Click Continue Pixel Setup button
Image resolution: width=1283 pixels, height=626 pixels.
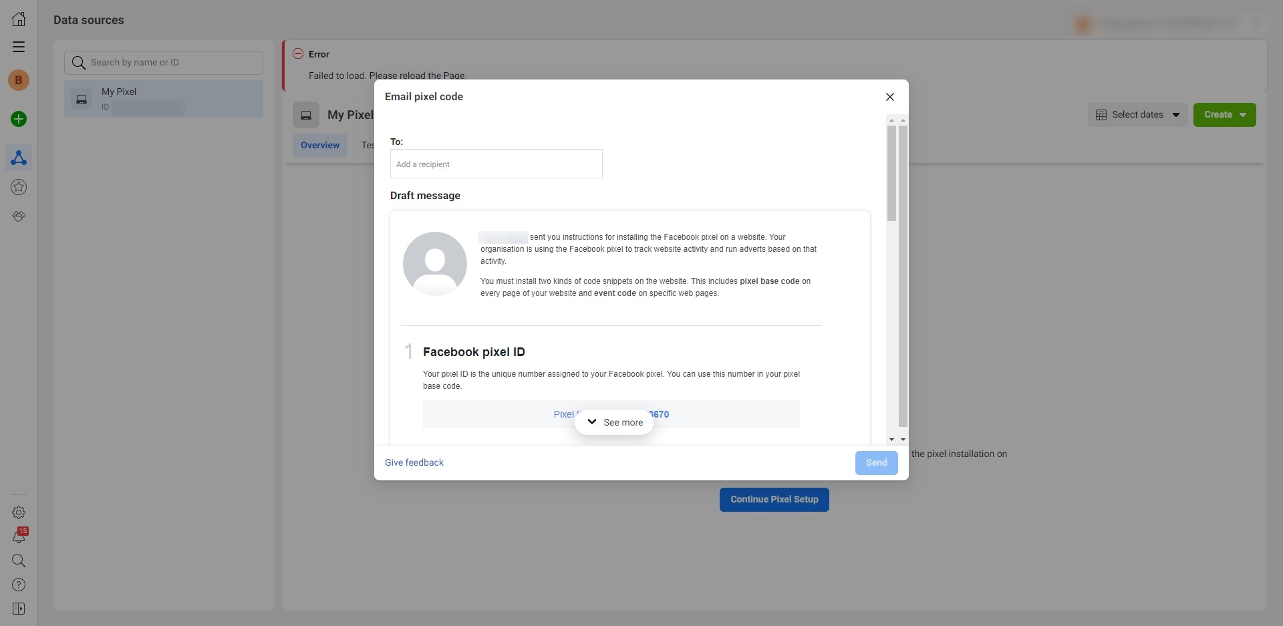(774, 499)
